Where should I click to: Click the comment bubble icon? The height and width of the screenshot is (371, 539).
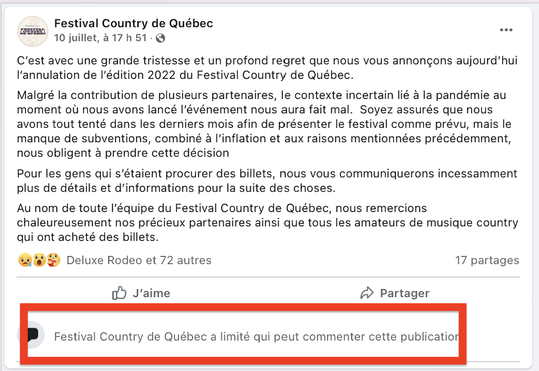tap(32, 334)
